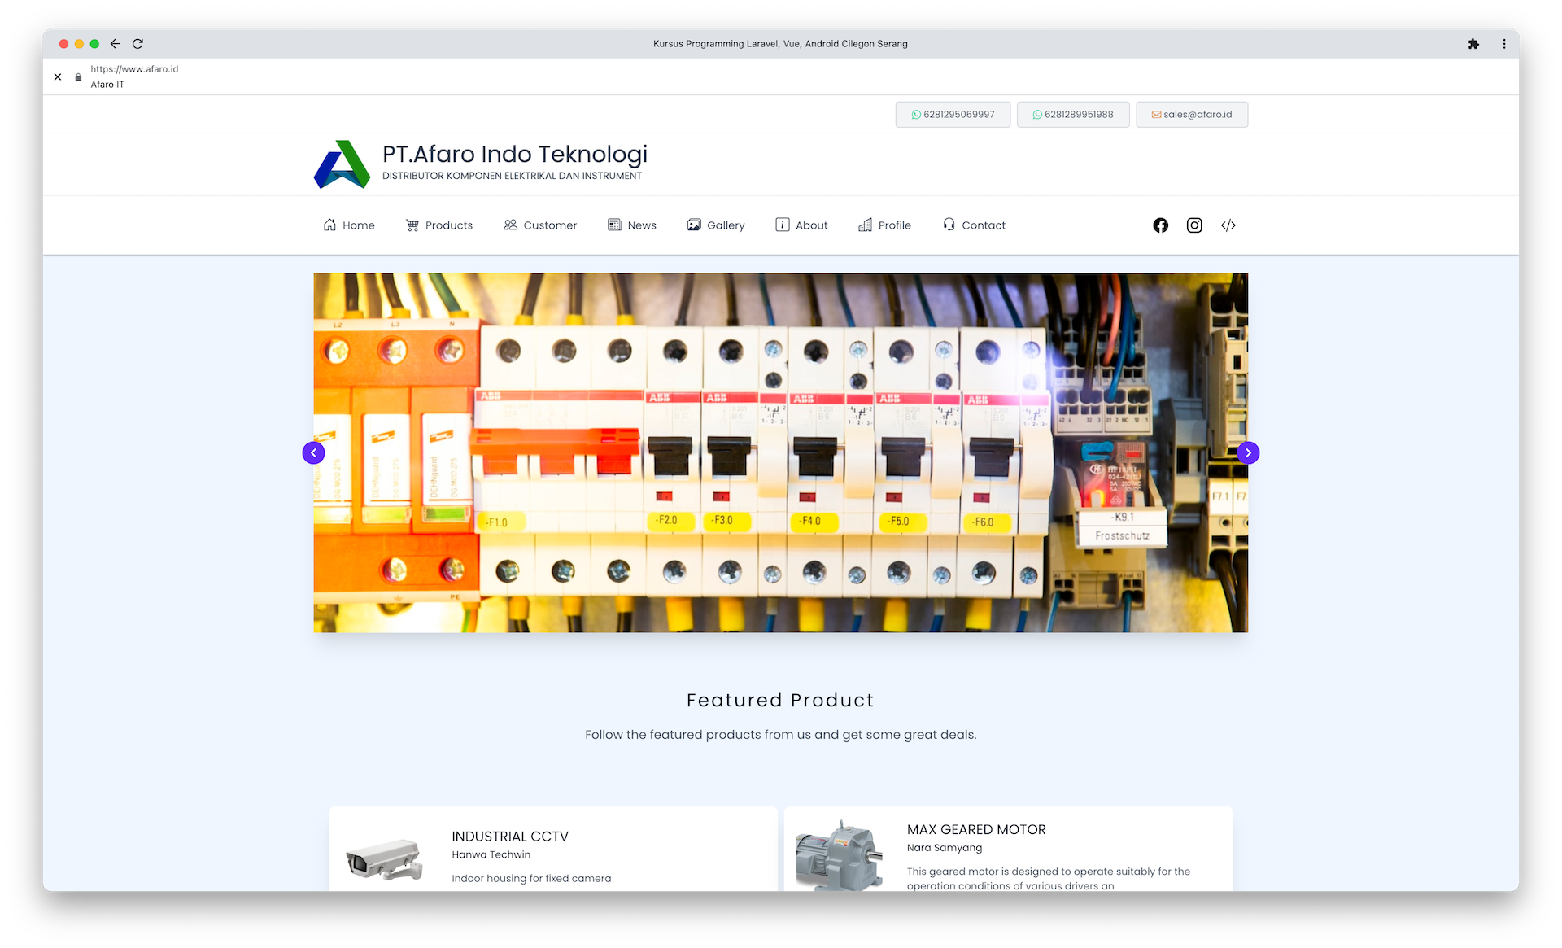
Task: Open the News menu item
Action: tap(631, 225)
